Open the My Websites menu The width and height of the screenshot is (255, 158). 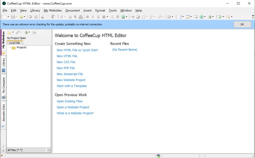53,11
